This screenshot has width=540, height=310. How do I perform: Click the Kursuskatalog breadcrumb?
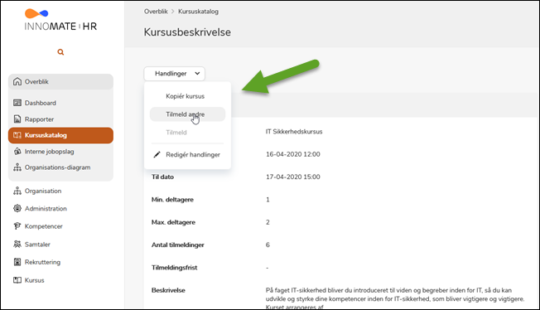click(x=198, y=12)
